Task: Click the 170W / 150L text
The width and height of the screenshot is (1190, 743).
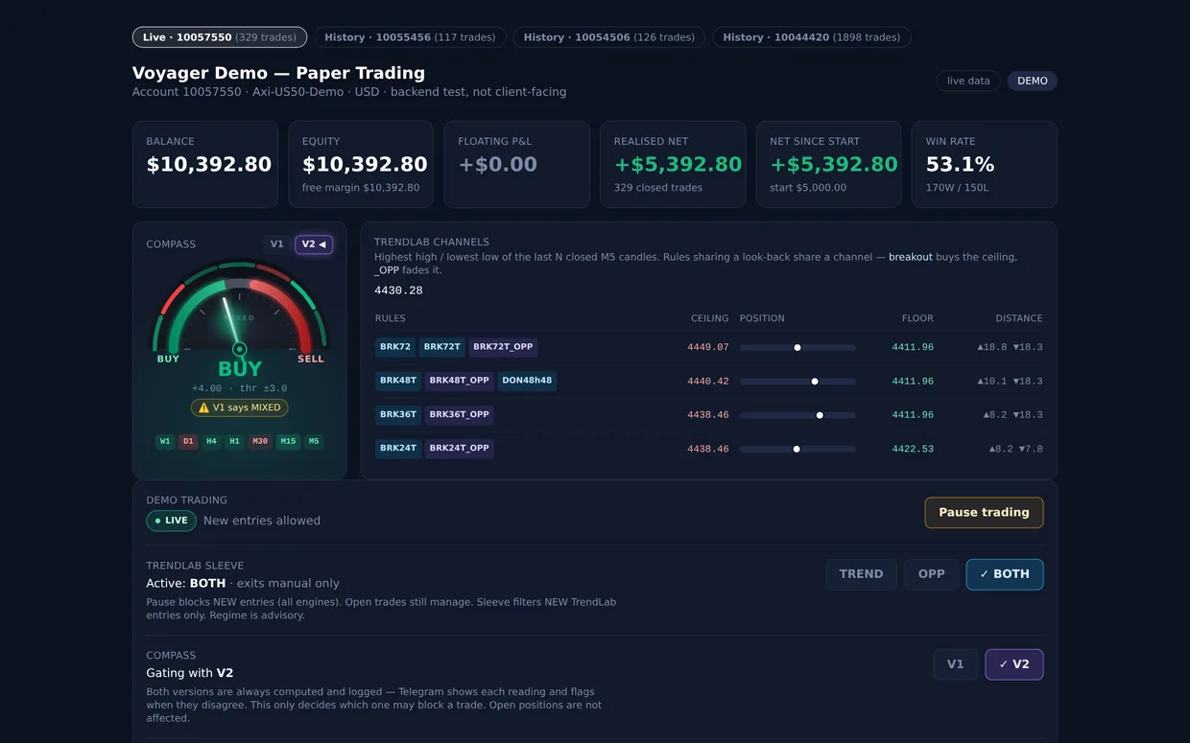Action: [x=957, y=188]
